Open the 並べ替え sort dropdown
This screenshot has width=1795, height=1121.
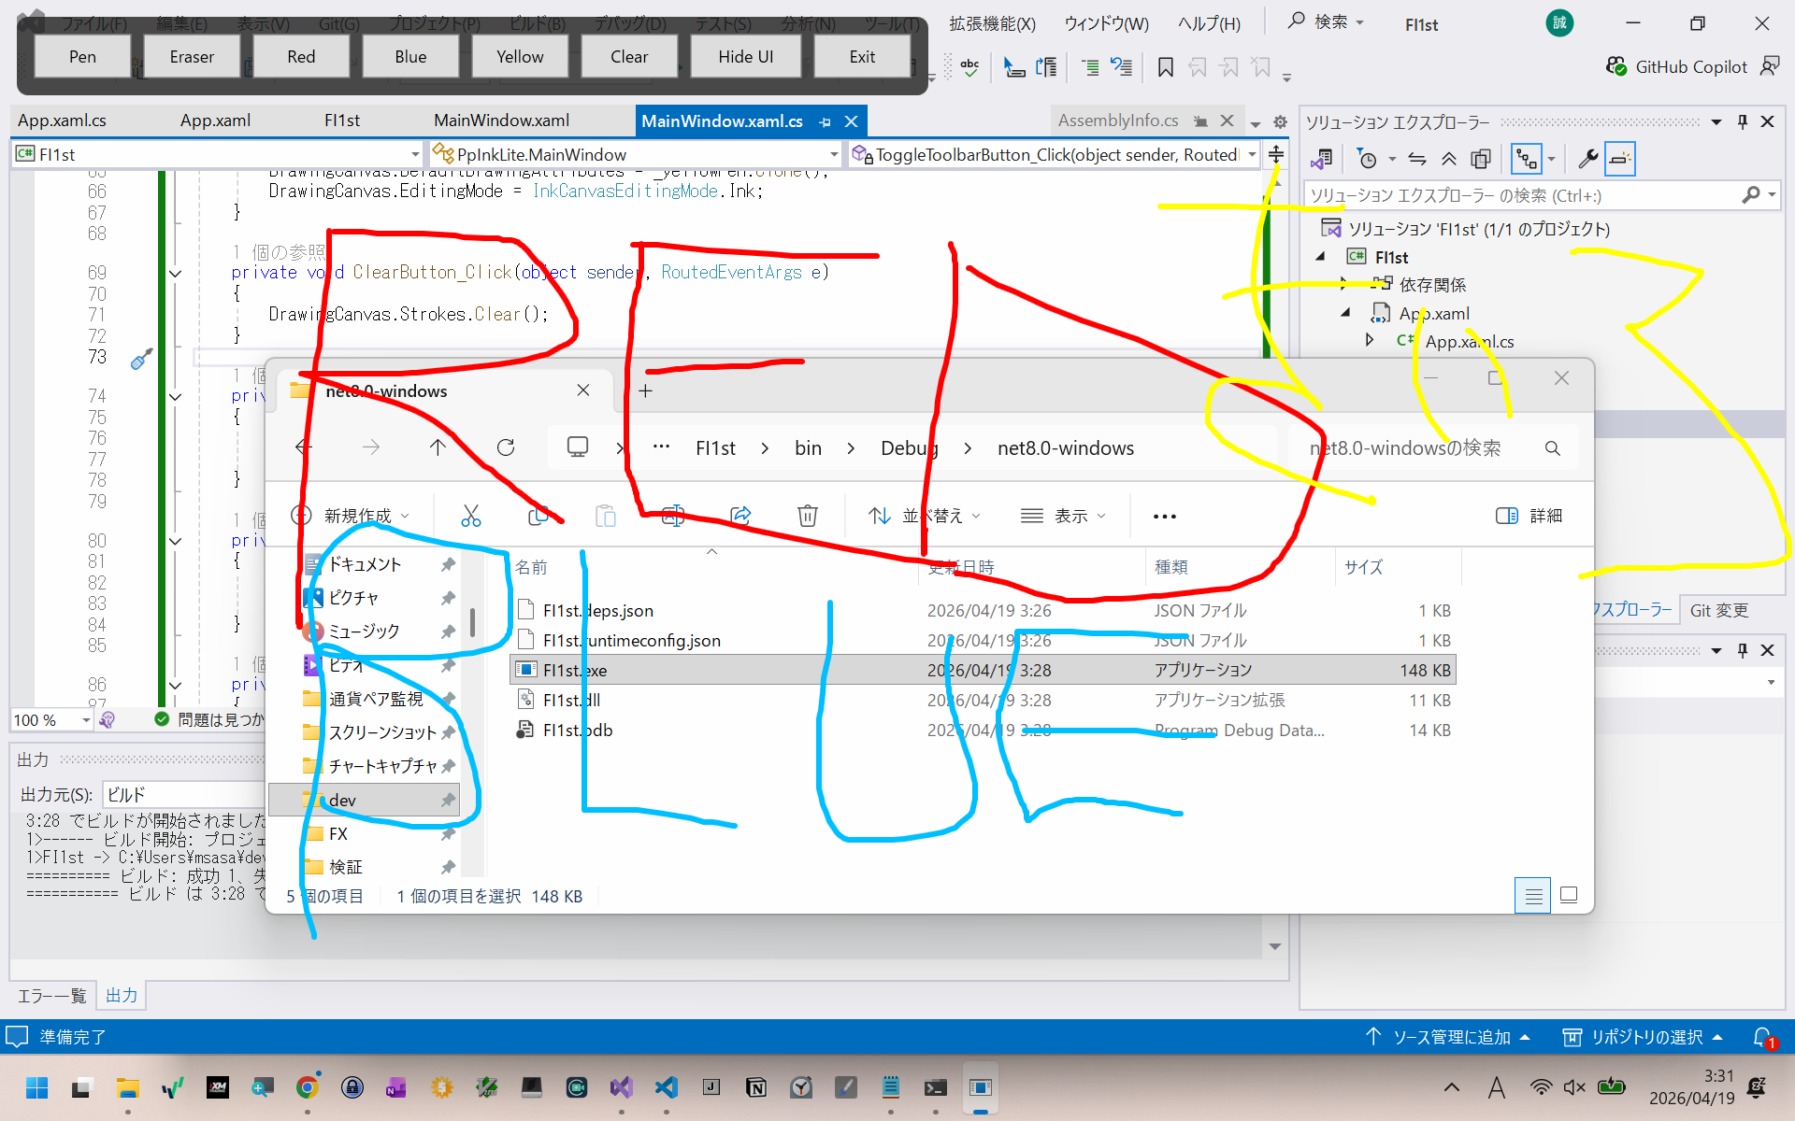click(924, 516)
